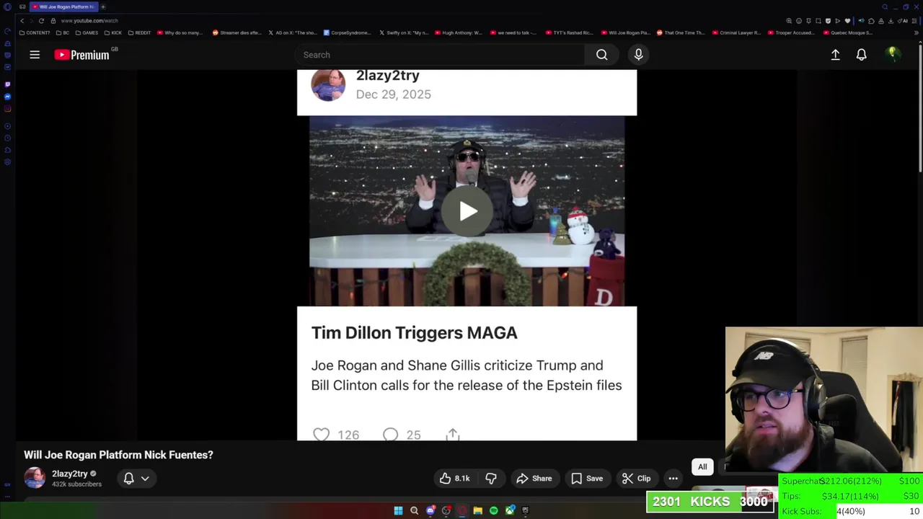
Task: Open a new browser tab
Action: coord(102,6)
